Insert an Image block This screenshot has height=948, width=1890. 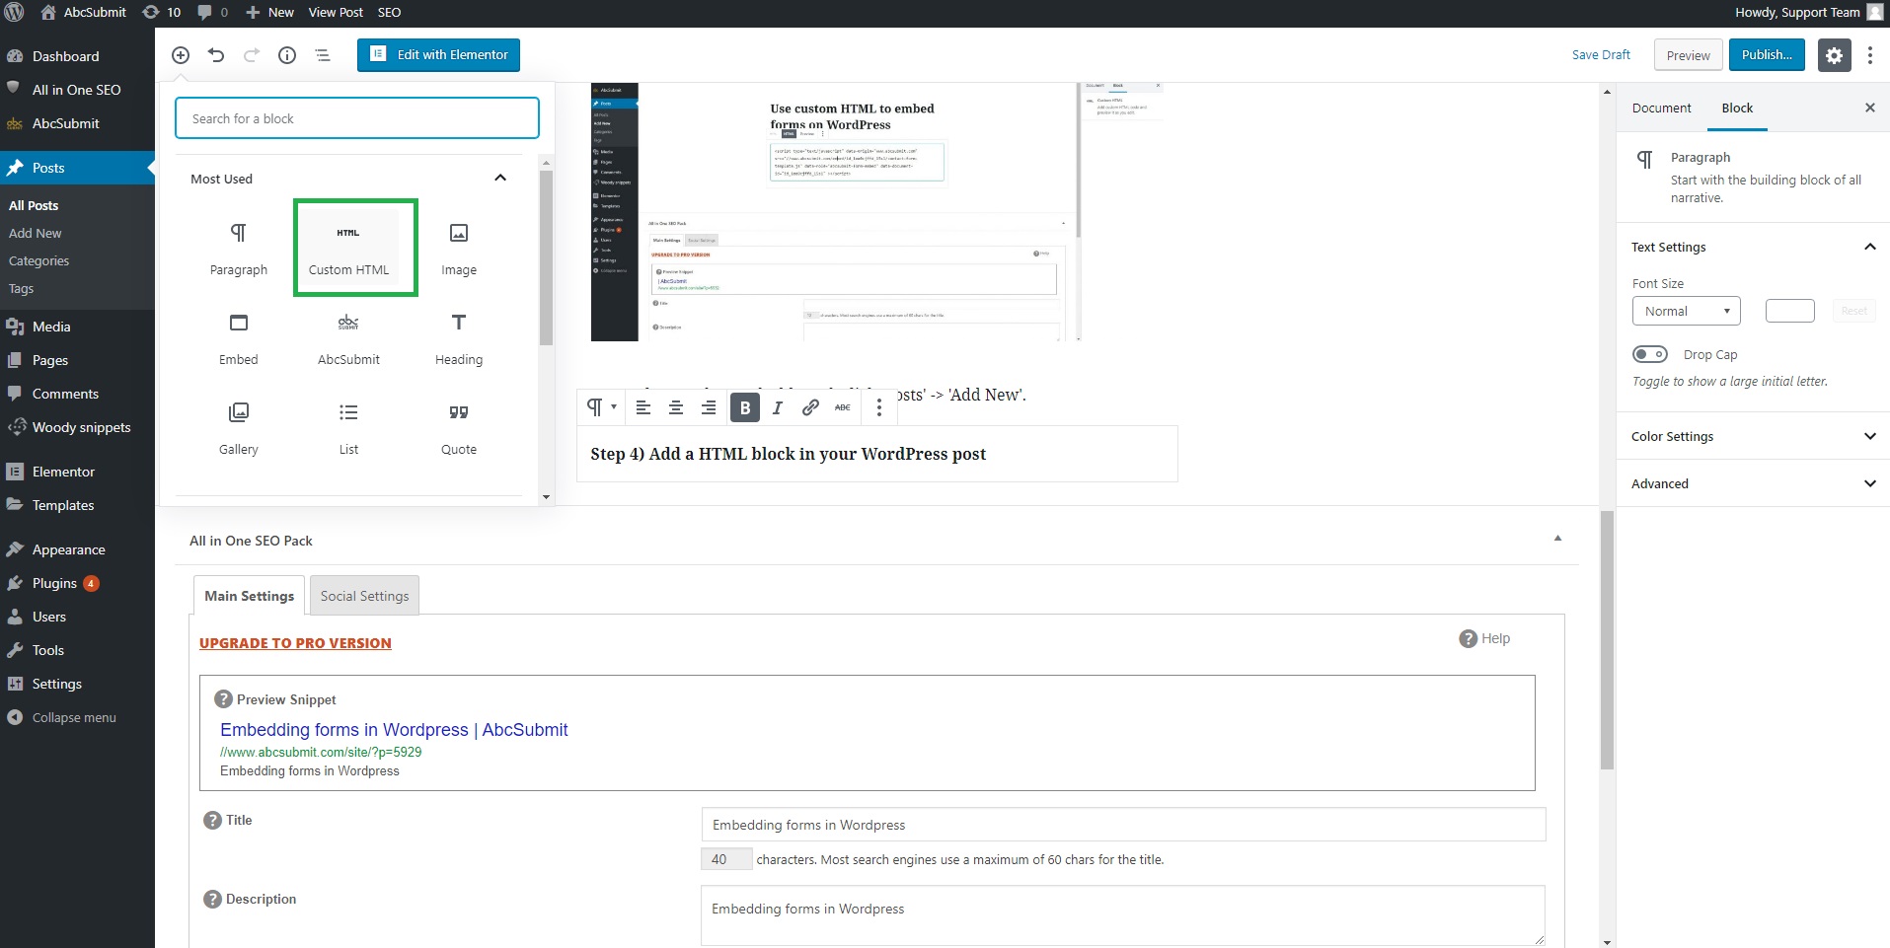tap(458, 247)
